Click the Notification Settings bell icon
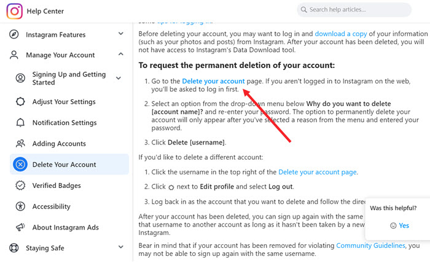Image resolution: width=430 pixels, height=262 pixels. [21, 122]
